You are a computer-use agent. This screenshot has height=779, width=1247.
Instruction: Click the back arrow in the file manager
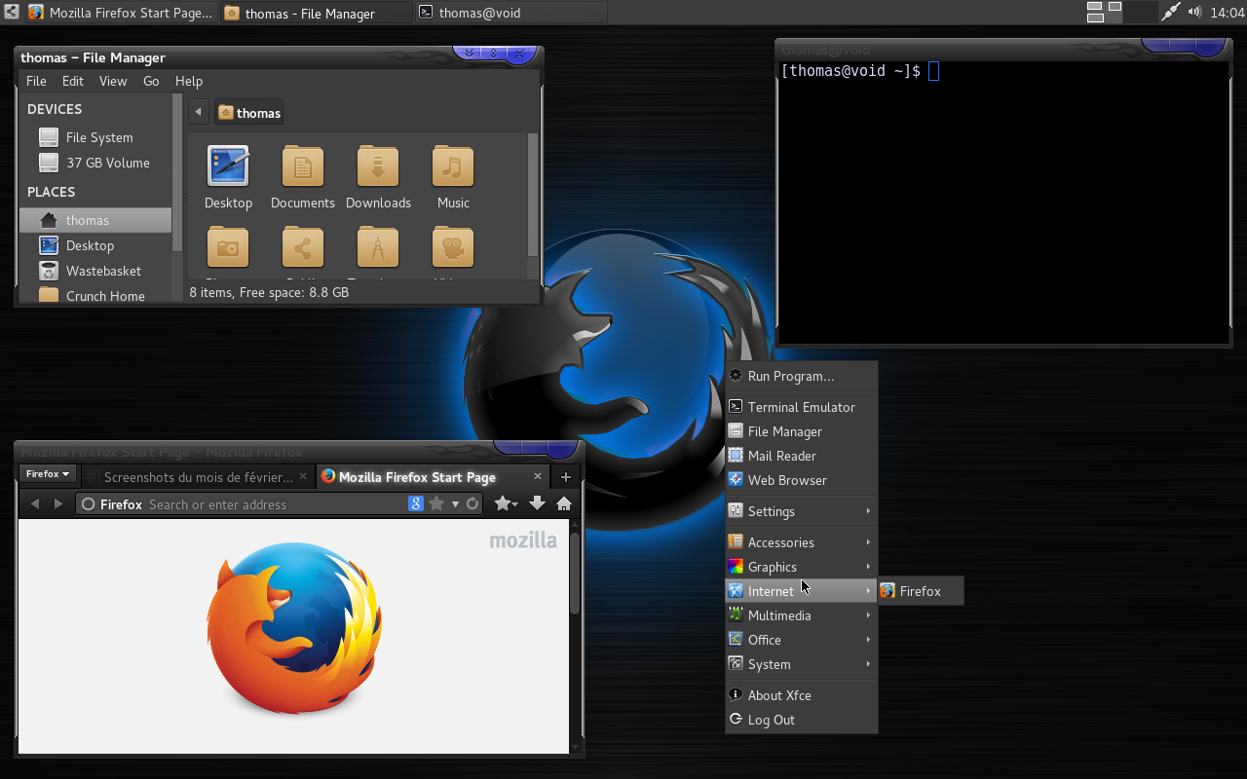click(x=198, y=112)
